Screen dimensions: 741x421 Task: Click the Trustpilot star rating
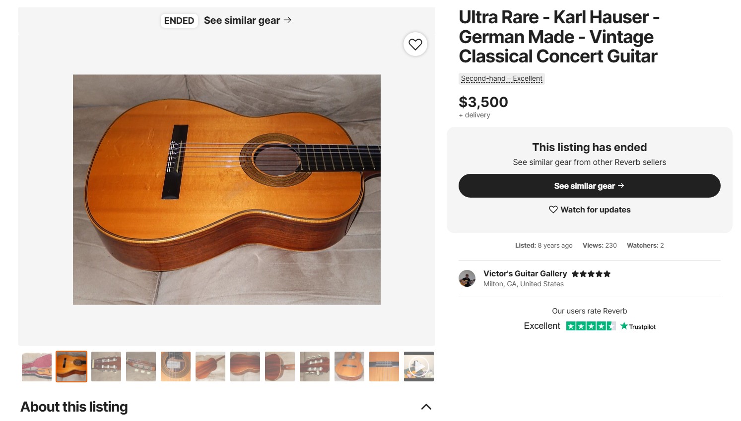[591, 326]
